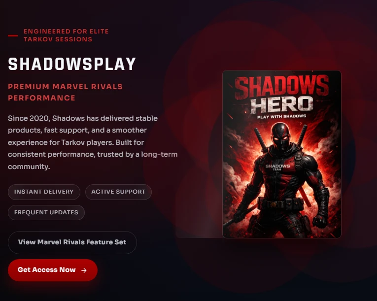
Task: Click the hero's clenched fist
Action: [x=321, y=221]
